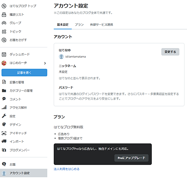Click the グループ people icon

pos(4,23)
